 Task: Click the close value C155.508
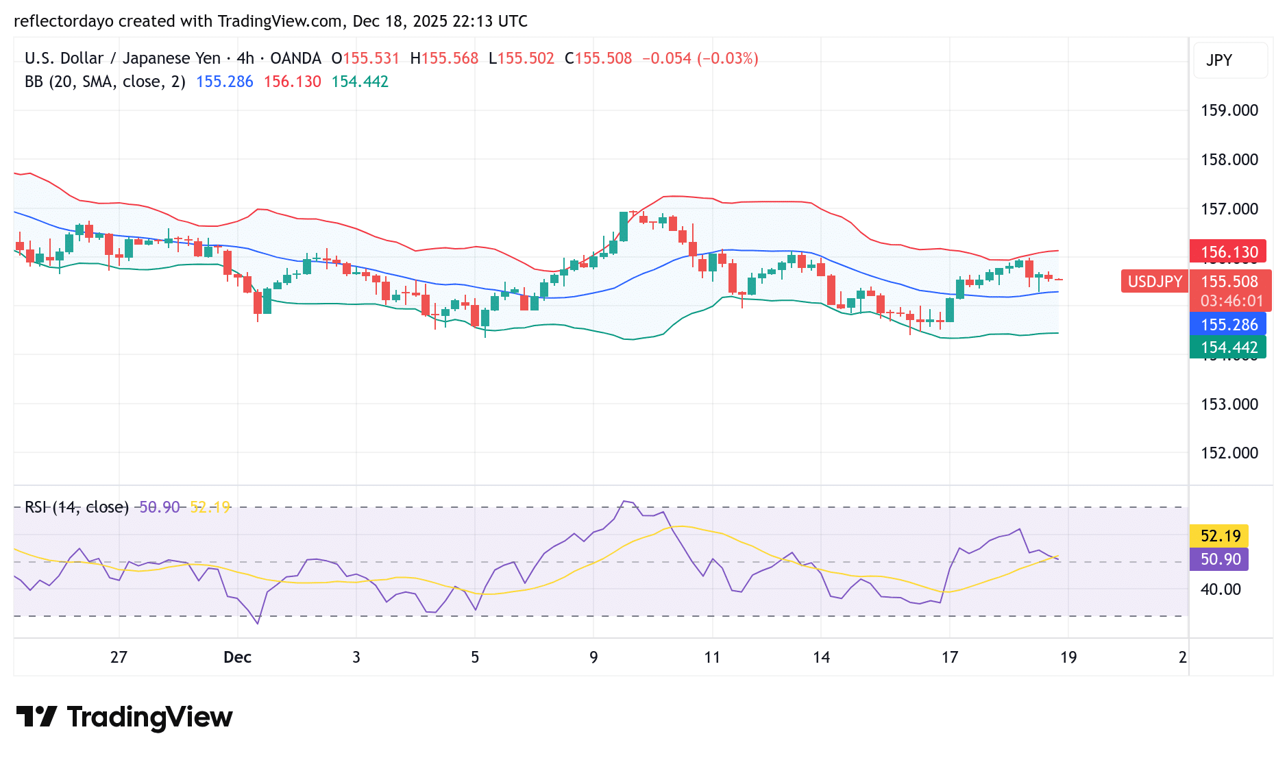598,58
